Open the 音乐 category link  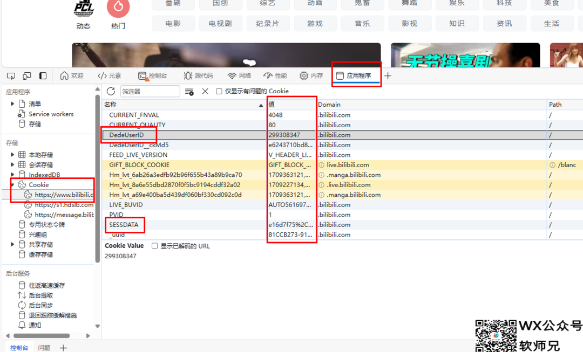point(363,23)
